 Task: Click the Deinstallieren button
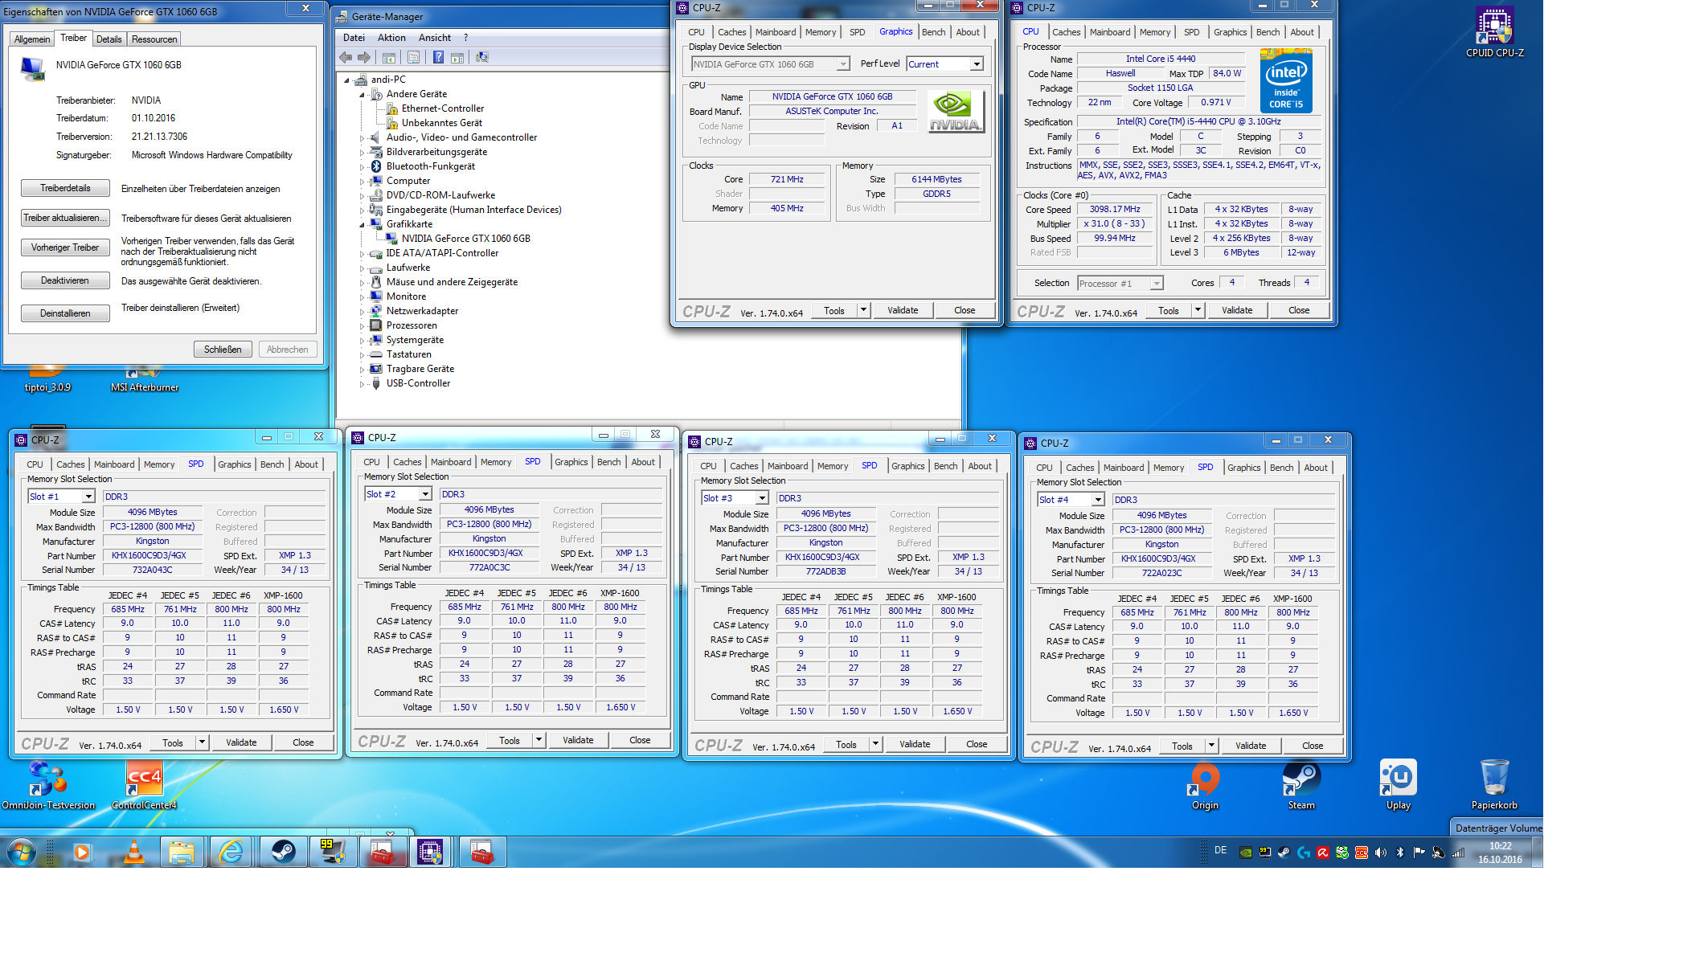pos(65,313)
